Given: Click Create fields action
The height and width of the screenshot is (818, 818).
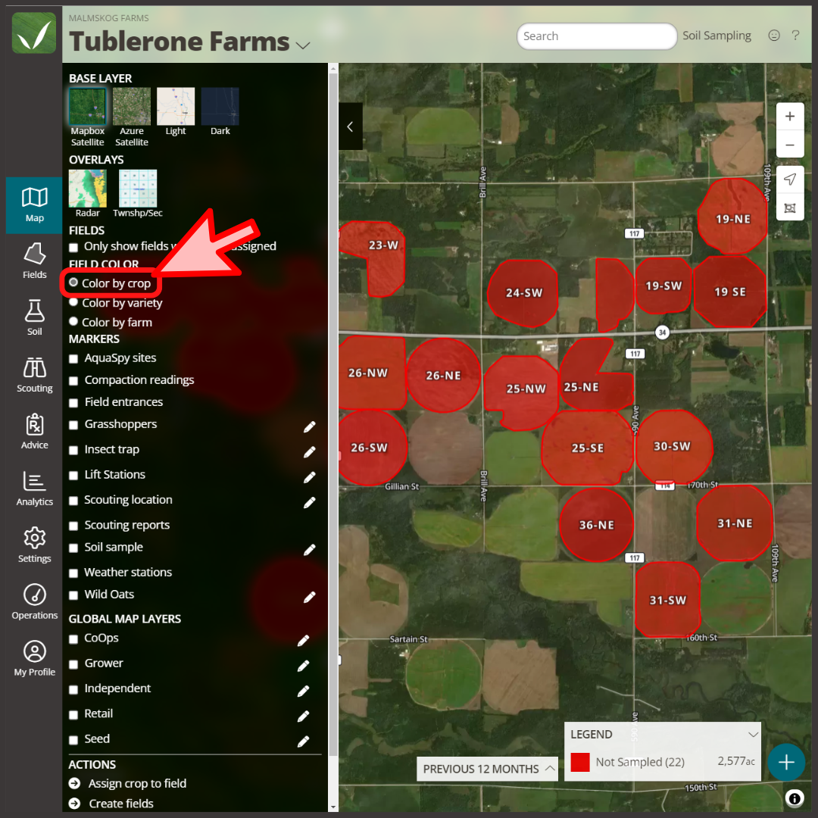Looking at the screenshot, I should pos(121,804).
